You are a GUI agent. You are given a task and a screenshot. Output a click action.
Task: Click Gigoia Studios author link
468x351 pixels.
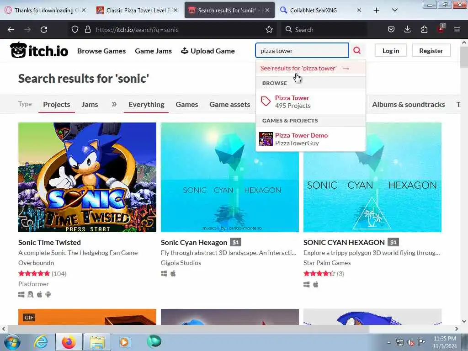point(181,263)
